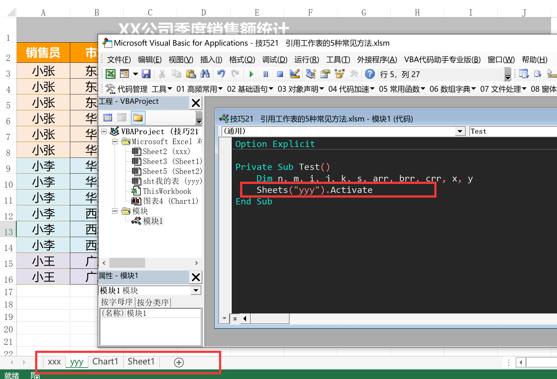This screenshot has height=379, width=557.
Task: Add a new sheet with plus button
Action: click(179, 362)
